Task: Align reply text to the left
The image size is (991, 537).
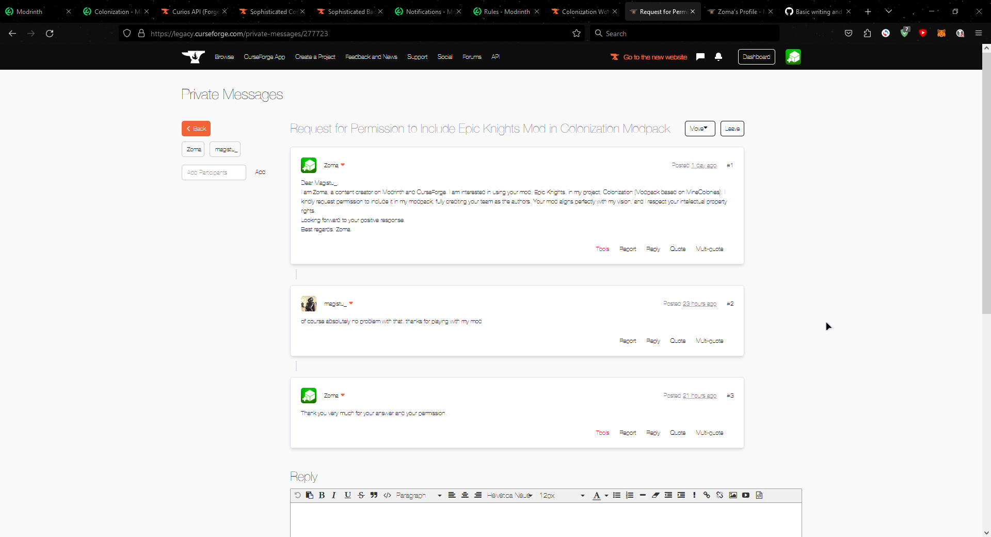Action: (452, 495)
